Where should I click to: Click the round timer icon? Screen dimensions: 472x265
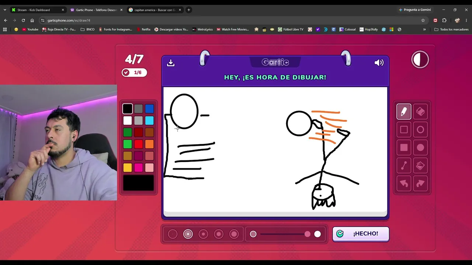[x=420, y=59]
